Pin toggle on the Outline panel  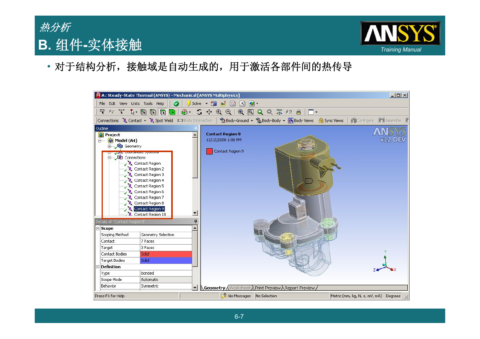coord(196,128)
